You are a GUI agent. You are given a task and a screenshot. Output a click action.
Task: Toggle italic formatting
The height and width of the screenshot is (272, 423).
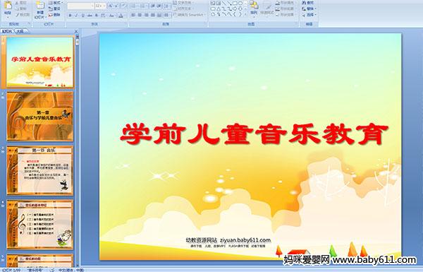pos(76,16)
